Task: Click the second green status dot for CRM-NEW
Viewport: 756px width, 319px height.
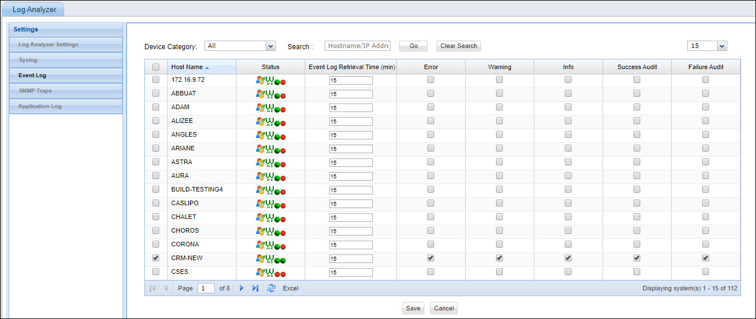Action: coord(283,261)
